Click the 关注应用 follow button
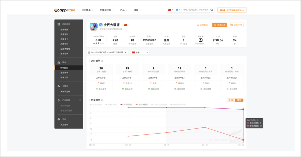Image resolution: width=301 pixels, height=157 pixels. pyautogui.click(x=219, y=25)
